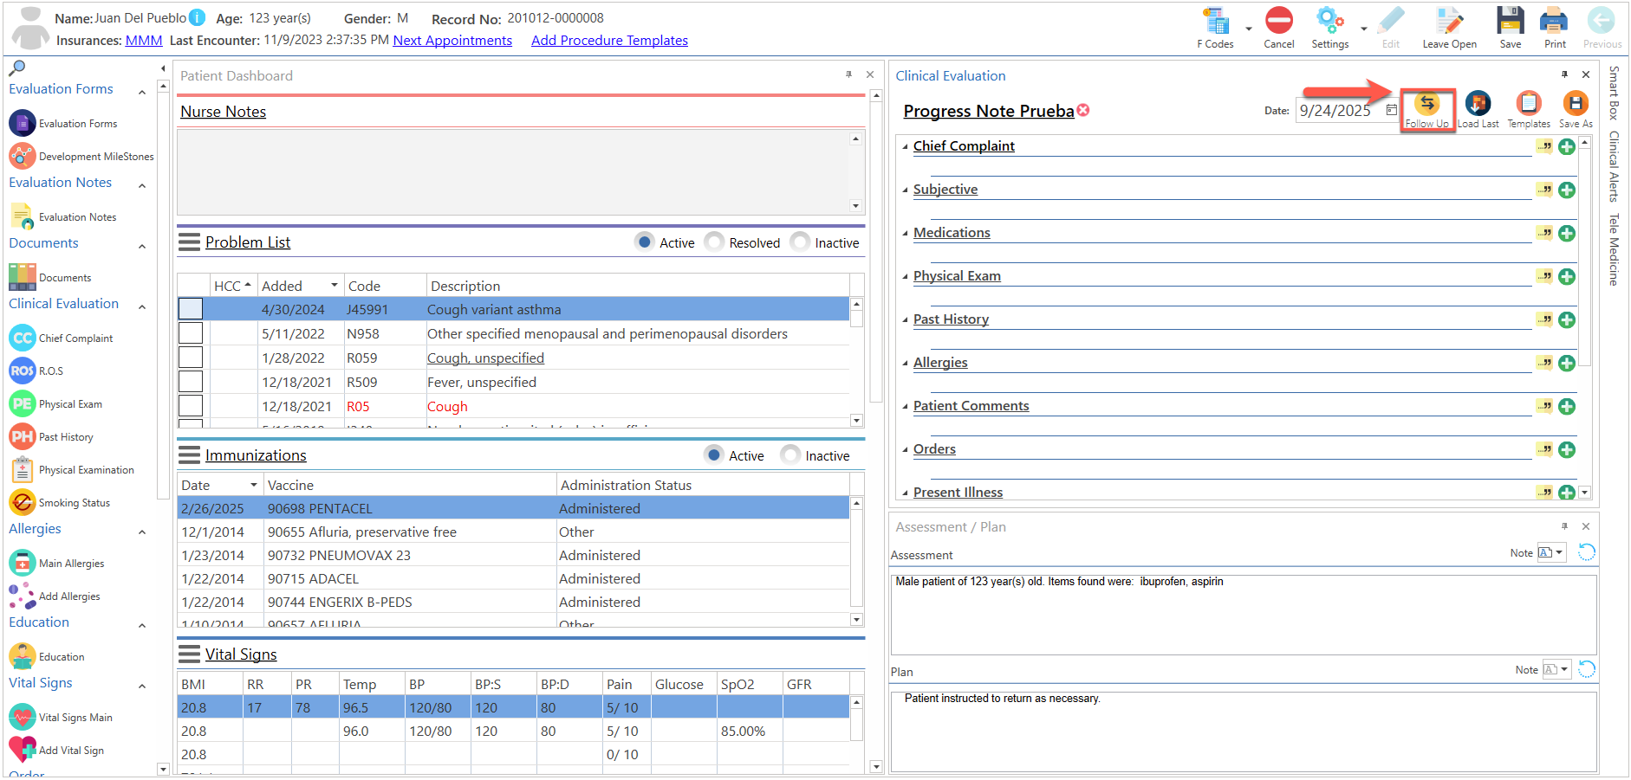Open quote note icon for Allergies

point(1544,363)
